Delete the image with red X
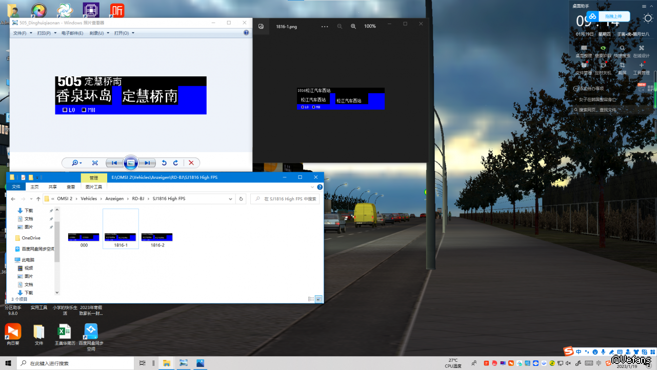 click(x=191, y=163)
